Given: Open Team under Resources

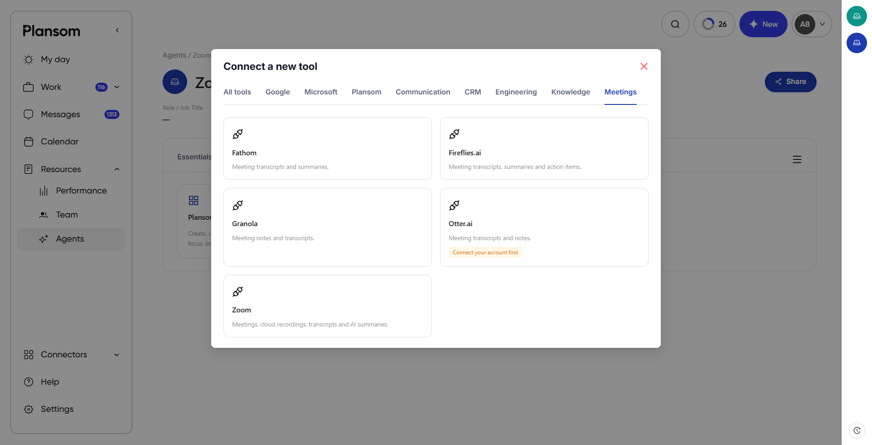Looking at the screenshot, I should coord(67,215).
